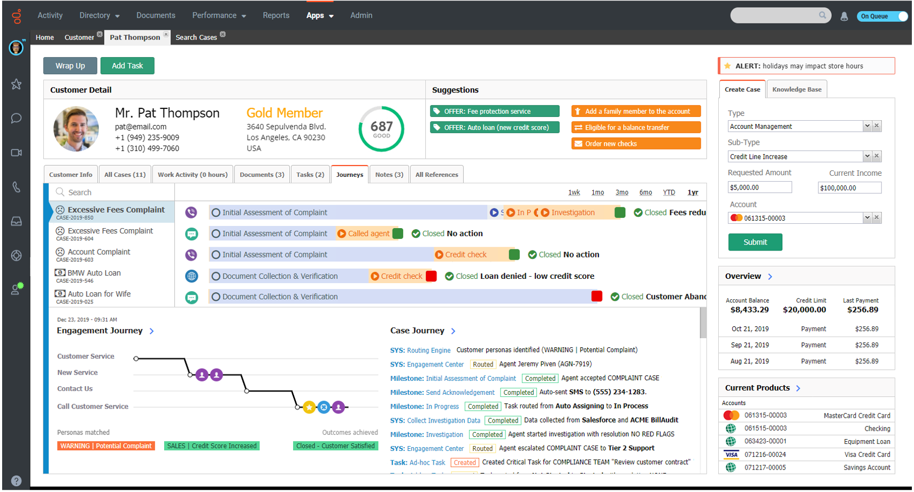Open the inbox tray icon in sidebar

[16, 221]
